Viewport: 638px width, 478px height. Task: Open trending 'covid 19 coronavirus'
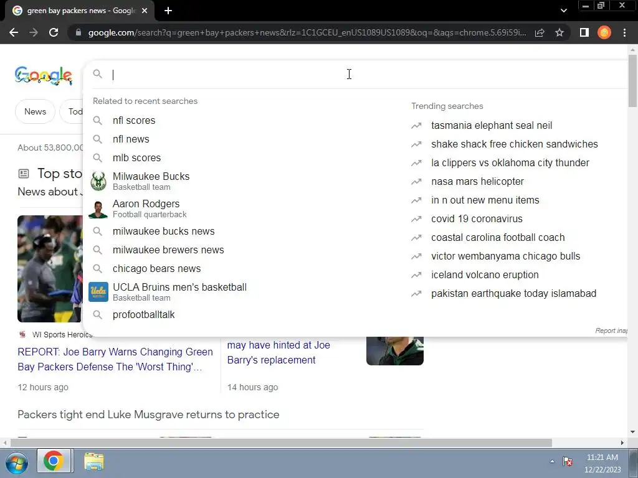477,219
